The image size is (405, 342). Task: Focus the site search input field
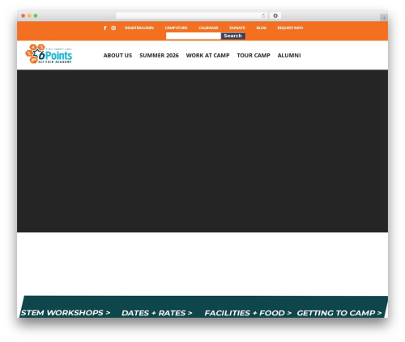pyautogui.click(x=194, y=36)
